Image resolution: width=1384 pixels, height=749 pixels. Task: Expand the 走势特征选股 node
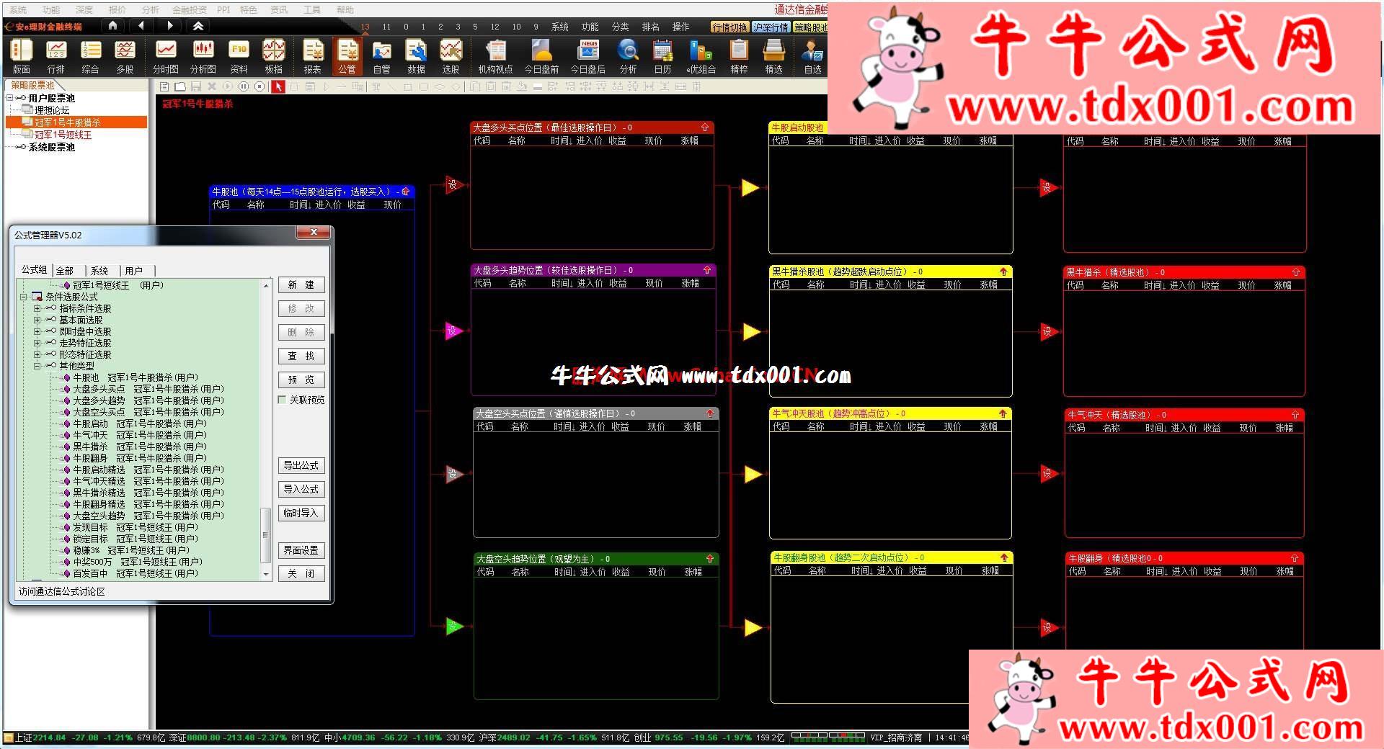[37, 343]
